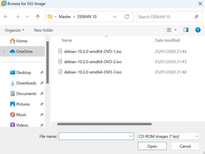Click the Back navigation arrow

pyautogui.click(x=6, y=17)
